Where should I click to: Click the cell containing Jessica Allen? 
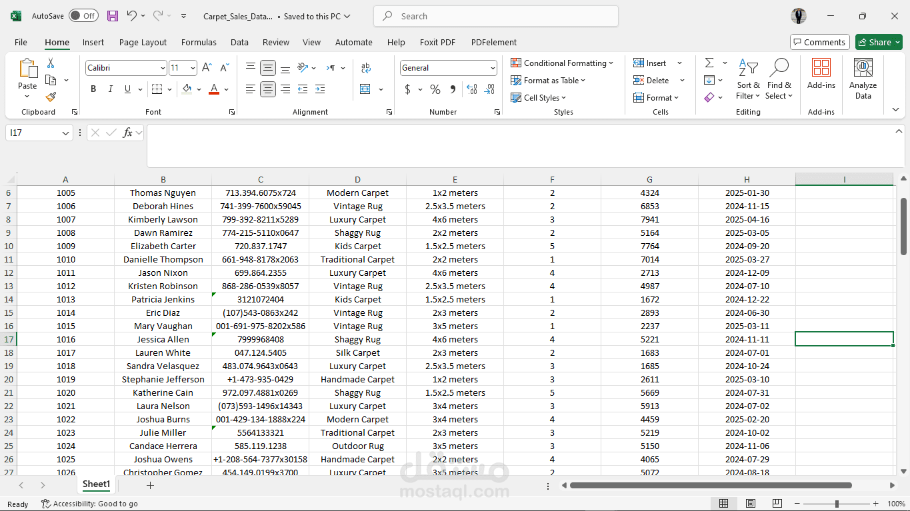163,339
